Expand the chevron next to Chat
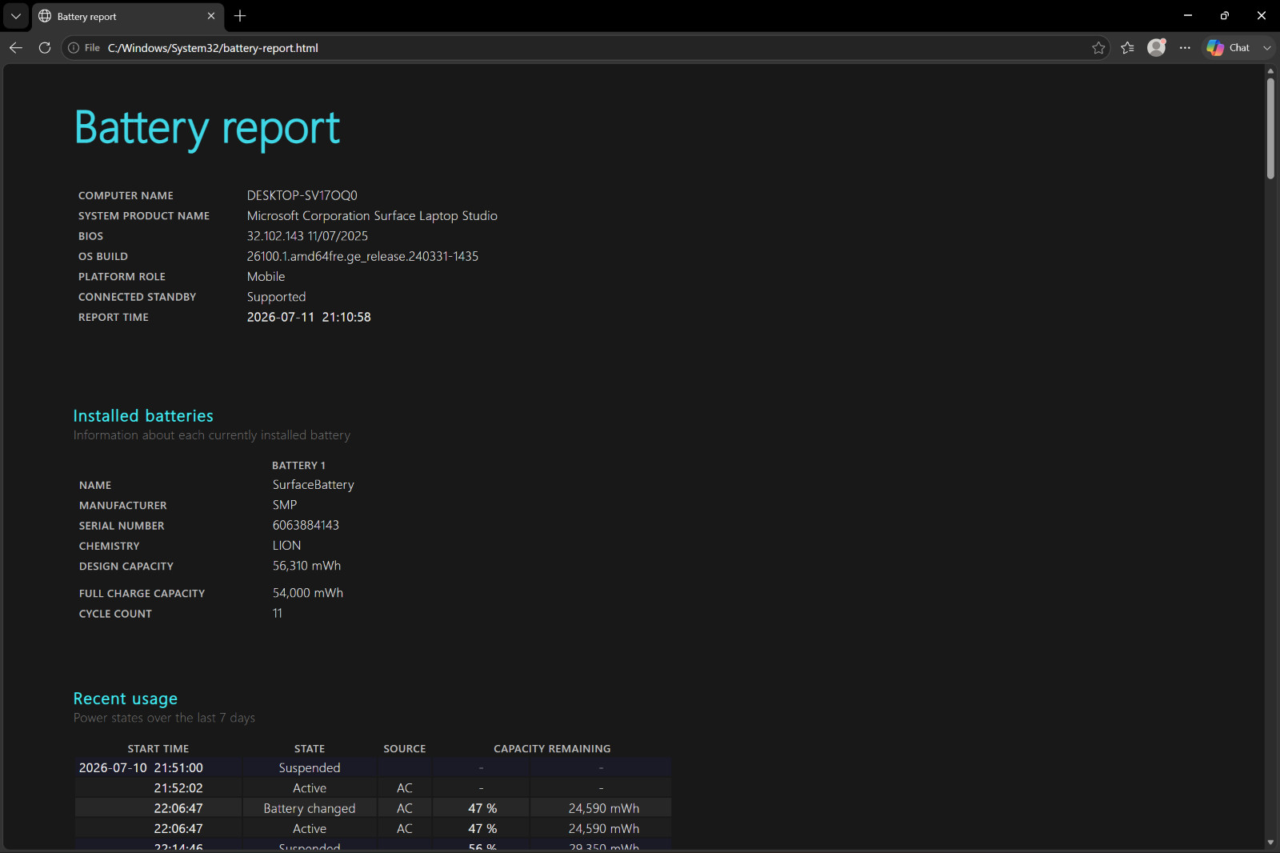Viewport: 1280px width, 853px height. [1266, 48]
